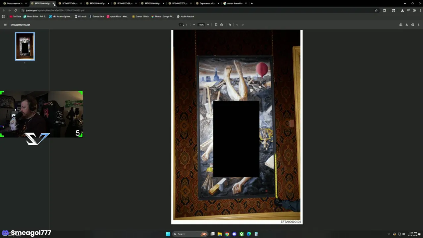The width and height of the screenshot is (423, 238).
Task: Go forward to the next page
Action: pyautogui.click(x=9, y=11)
